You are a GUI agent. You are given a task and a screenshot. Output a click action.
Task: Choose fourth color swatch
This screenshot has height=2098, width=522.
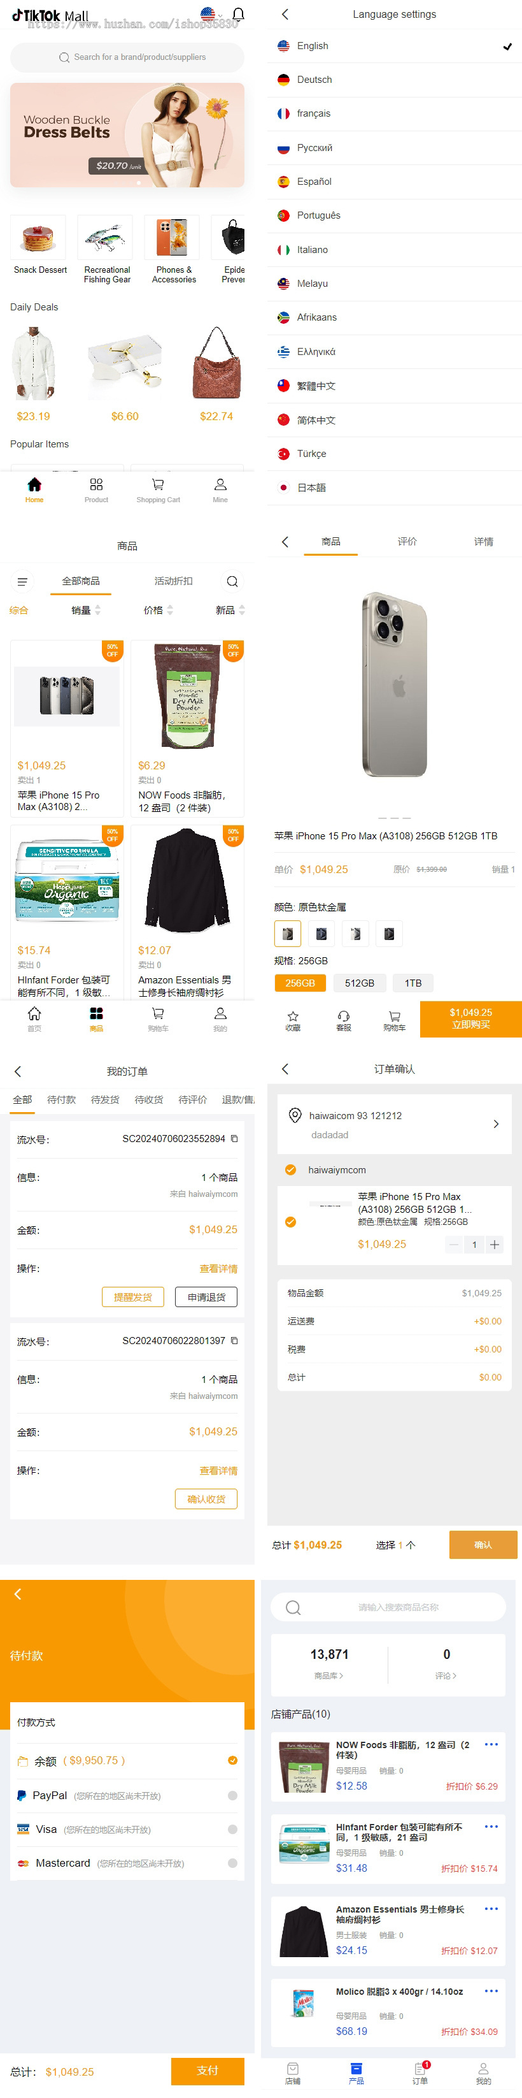[x=390, y=934]
